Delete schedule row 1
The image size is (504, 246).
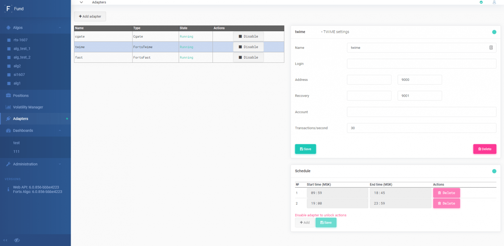446,193
